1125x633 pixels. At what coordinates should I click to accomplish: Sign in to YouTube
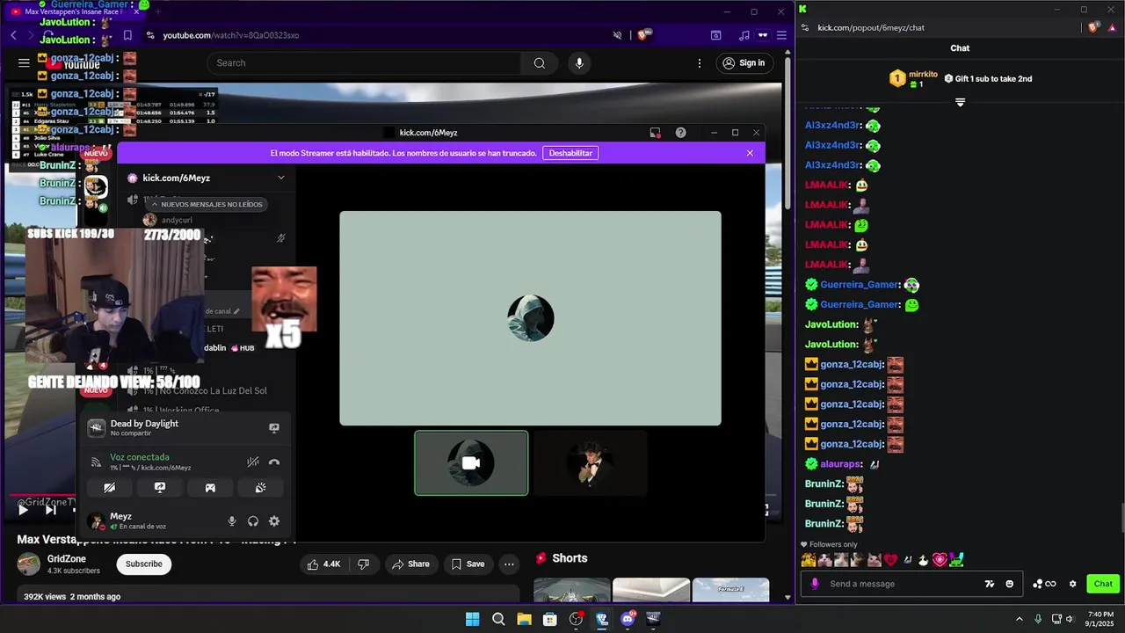744,62
